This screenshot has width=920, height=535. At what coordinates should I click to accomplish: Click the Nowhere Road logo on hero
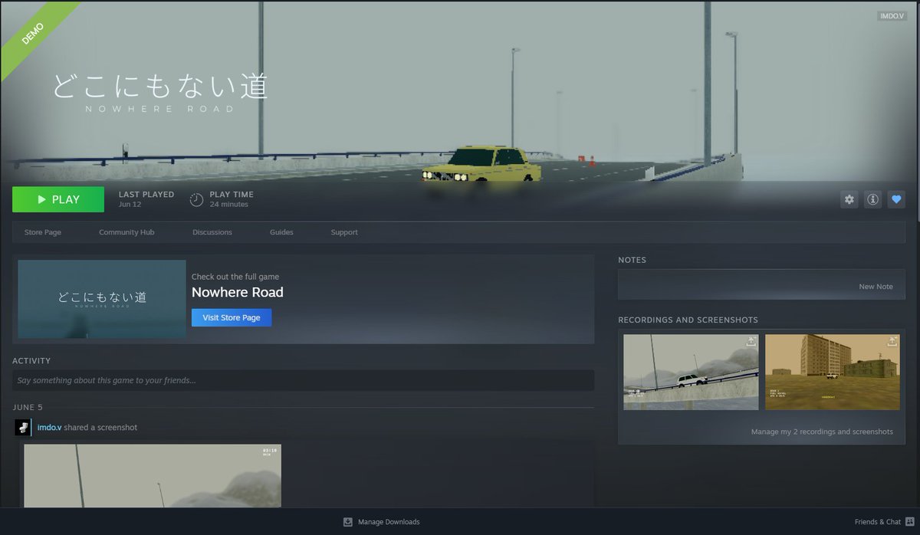[x=160, y=92]
